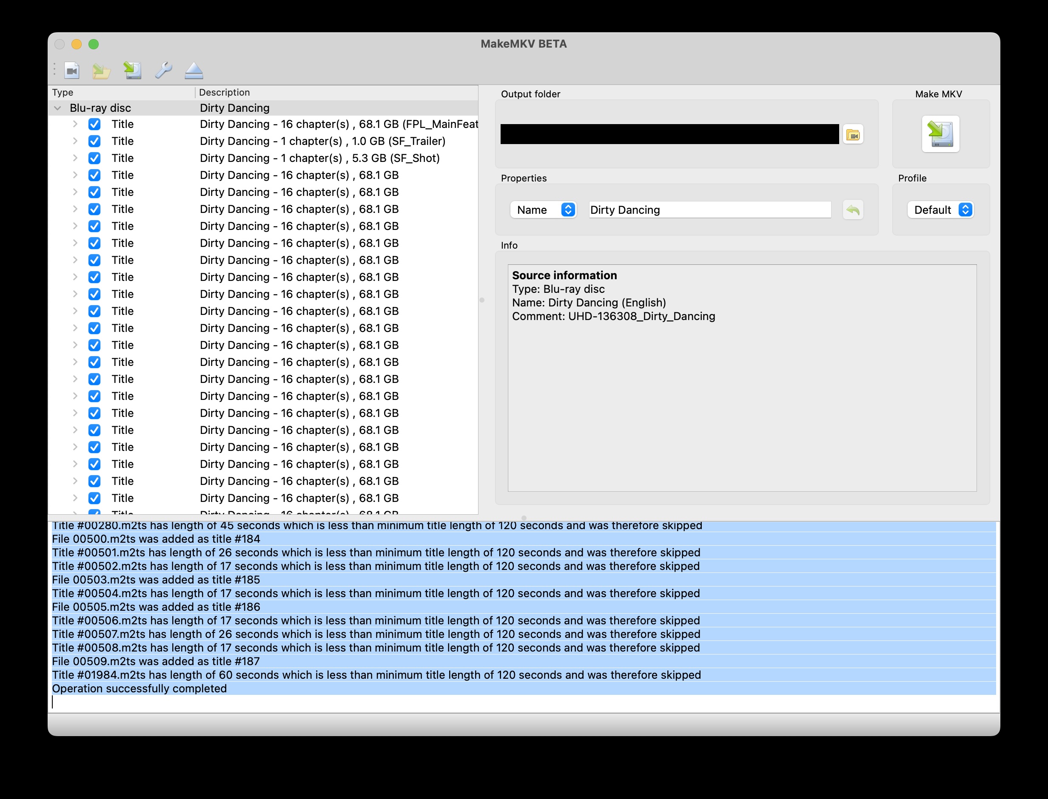Click the Source information heading in Info
The image size is (1048, 799).
pyautogui.click(x=564, y=275)
